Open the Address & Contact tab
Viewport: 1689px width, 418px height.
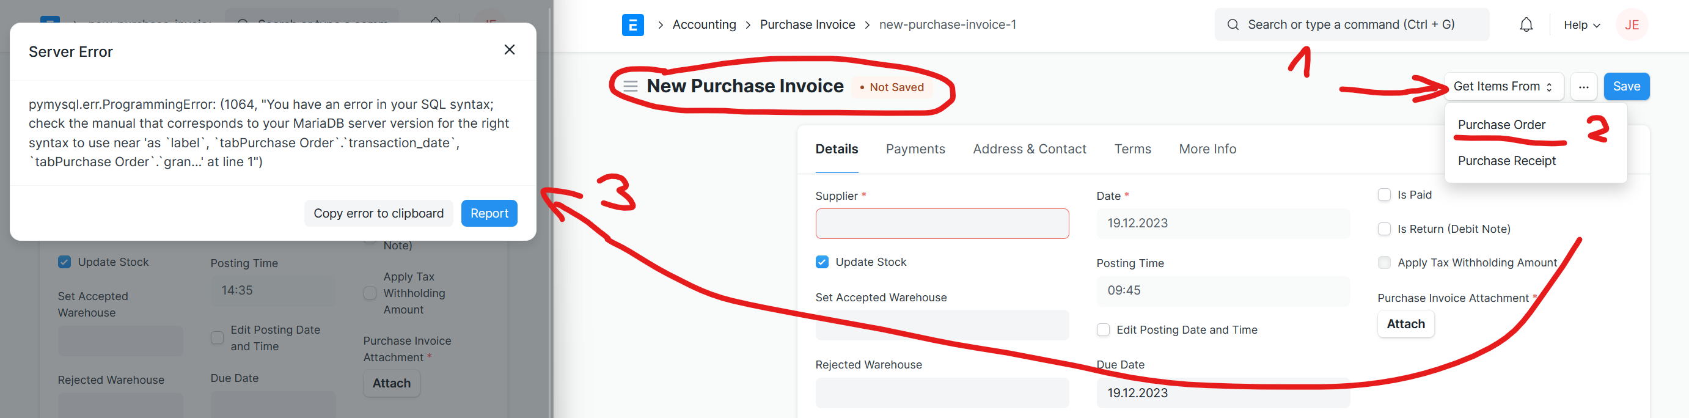click(x=1029, y=149)
